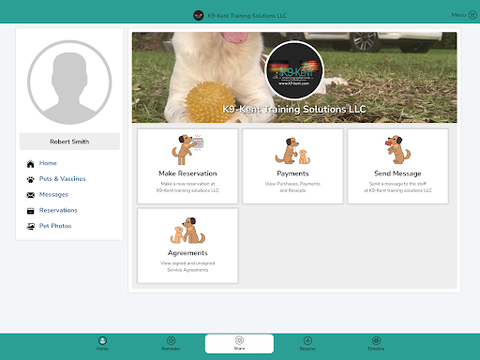Click the envelope icon beside Messages
480x360 pixels.
click(30, 195)
